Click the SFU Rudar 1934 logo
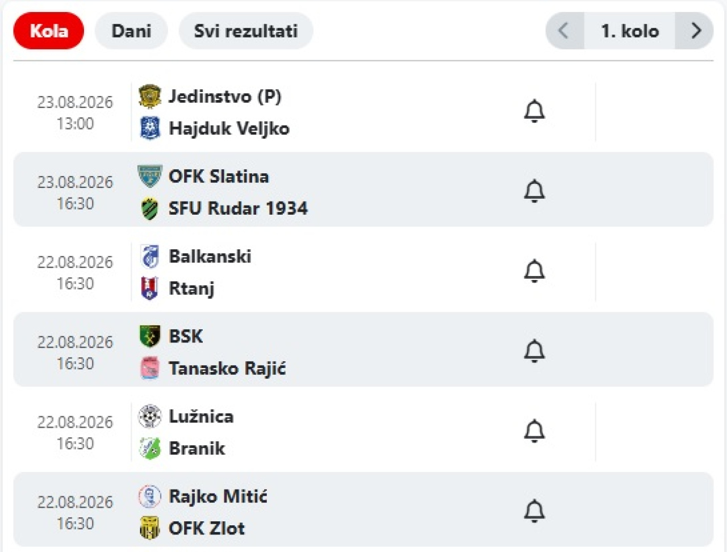The image size is (727, 552). click(x=150, y=208)
